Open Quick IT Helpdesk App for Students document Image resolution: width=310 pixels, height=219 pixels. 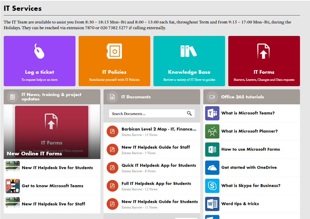click(x=159, y=165)
